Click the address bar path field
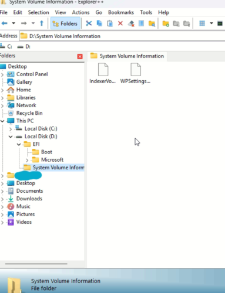 [x=122, y=36]
